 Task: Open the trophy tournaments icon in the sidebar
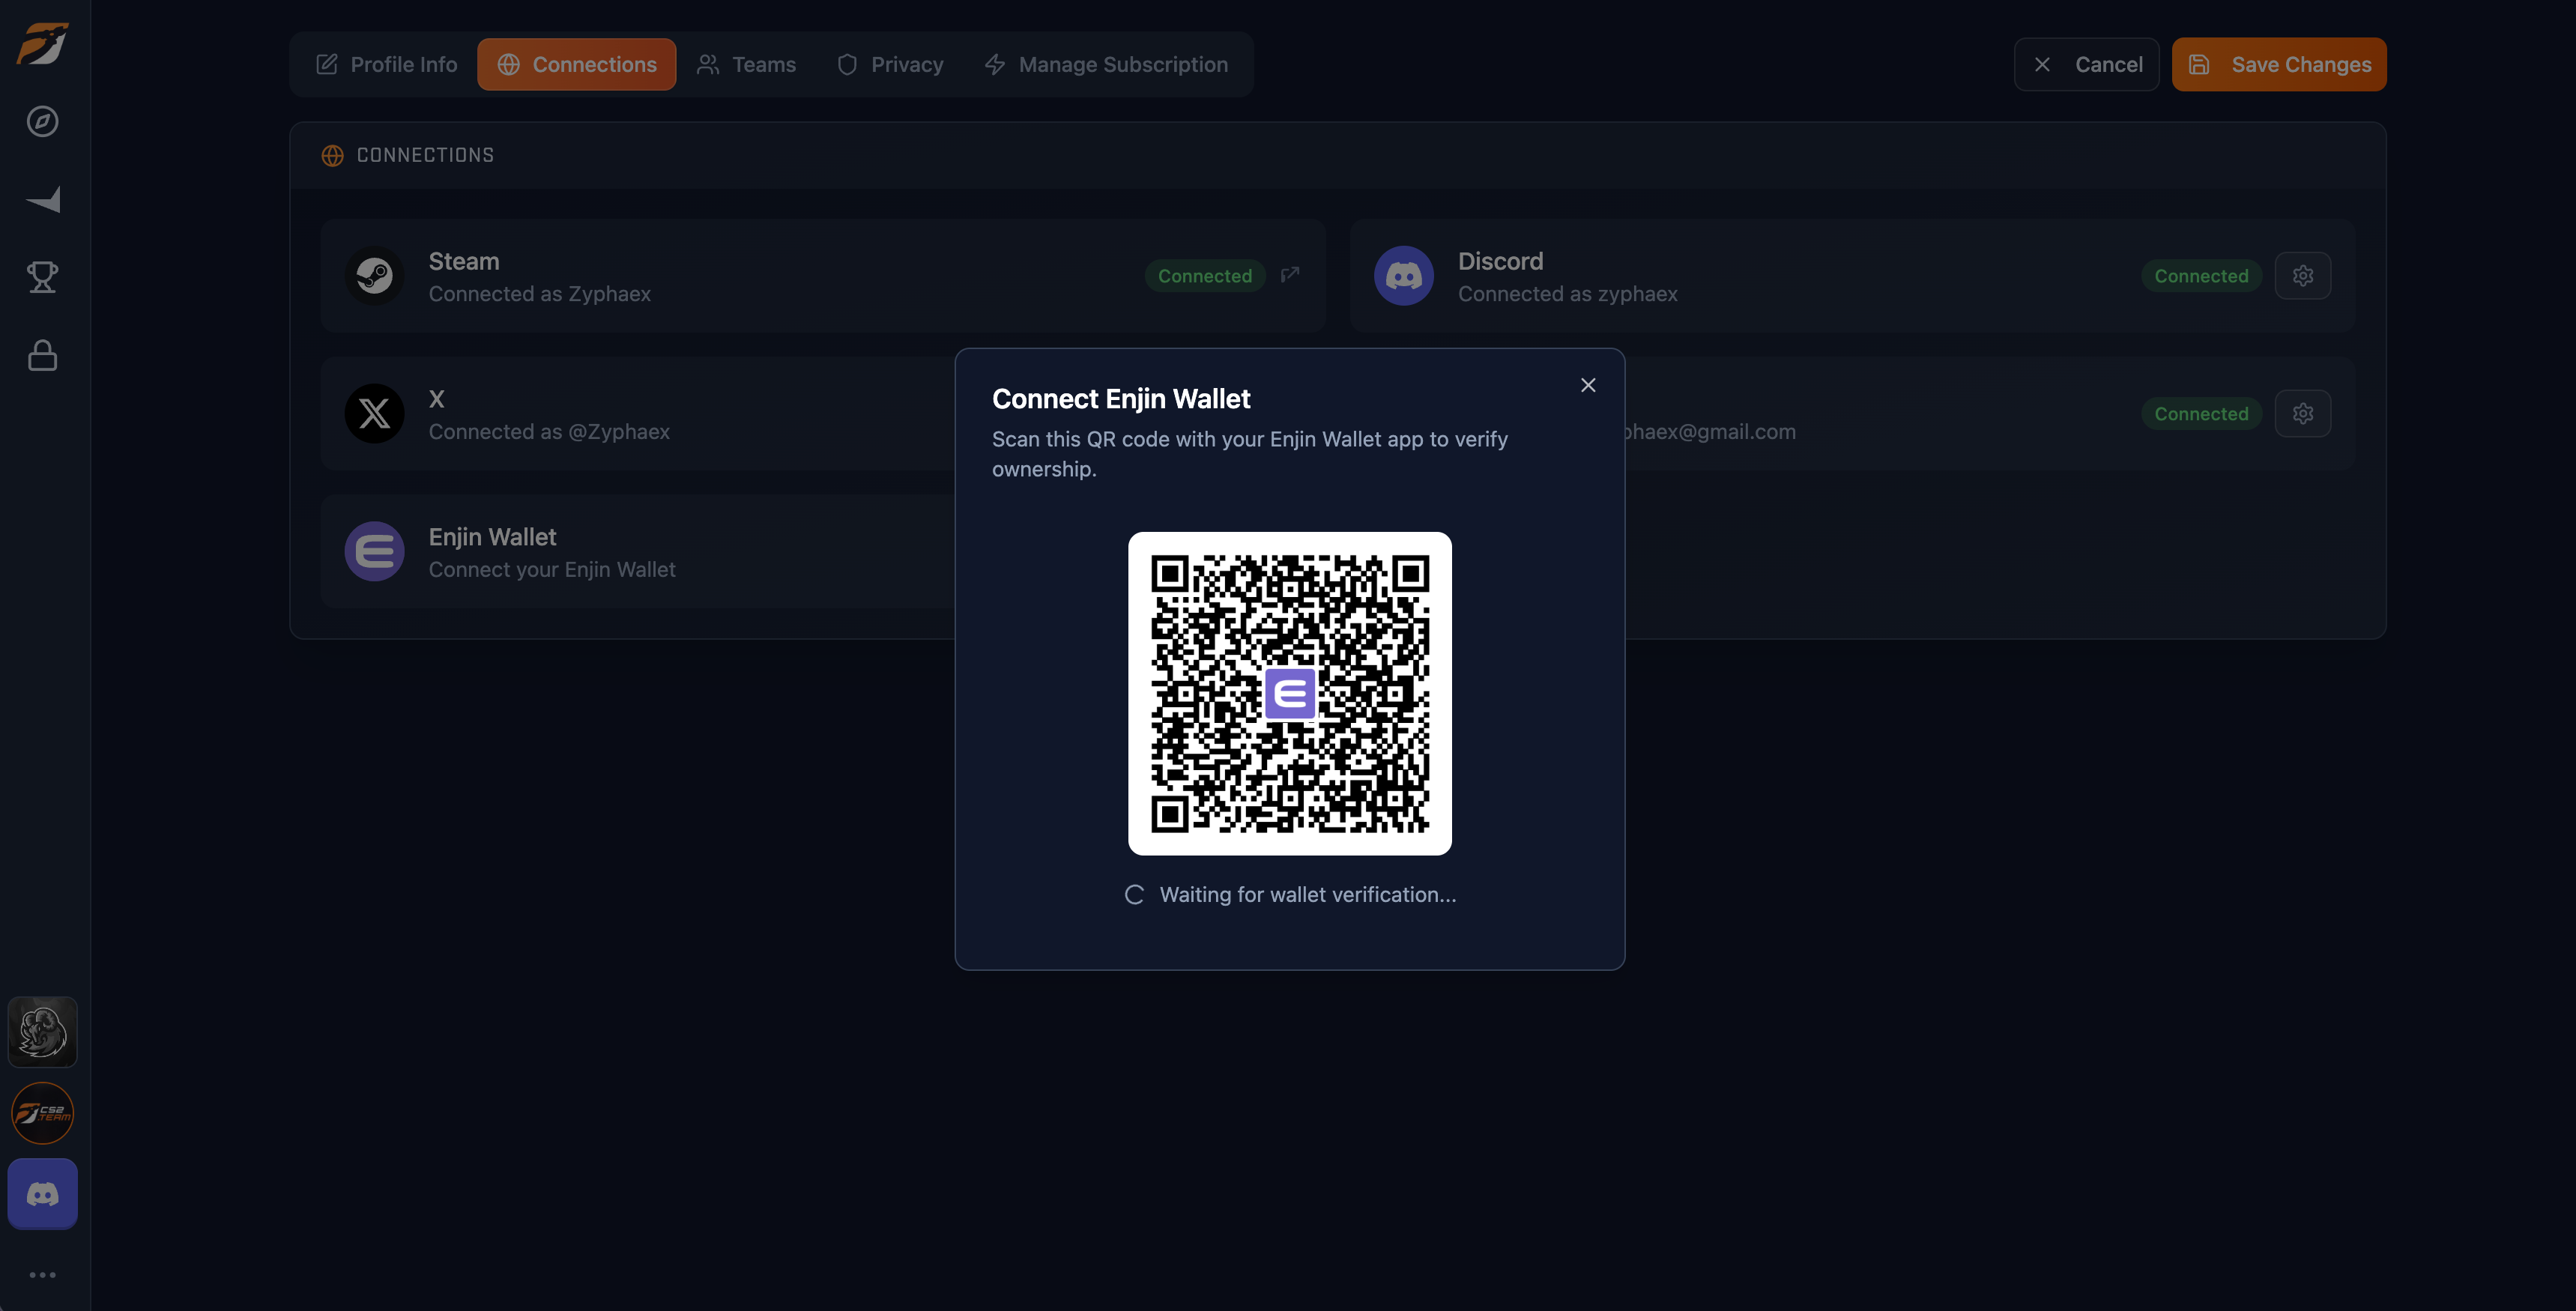click(42, 277)
